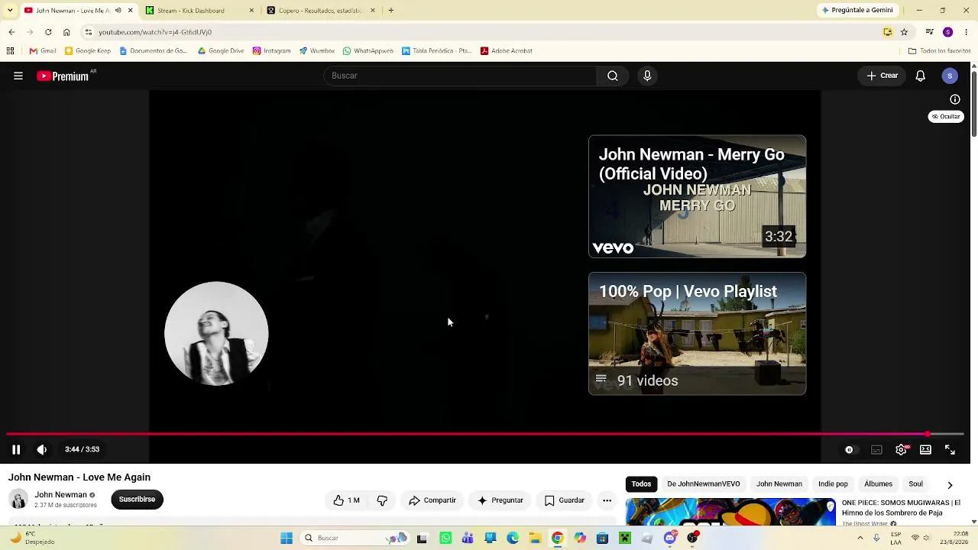
Task: Open more actions three-dot menu
Action: pos(607,500)
